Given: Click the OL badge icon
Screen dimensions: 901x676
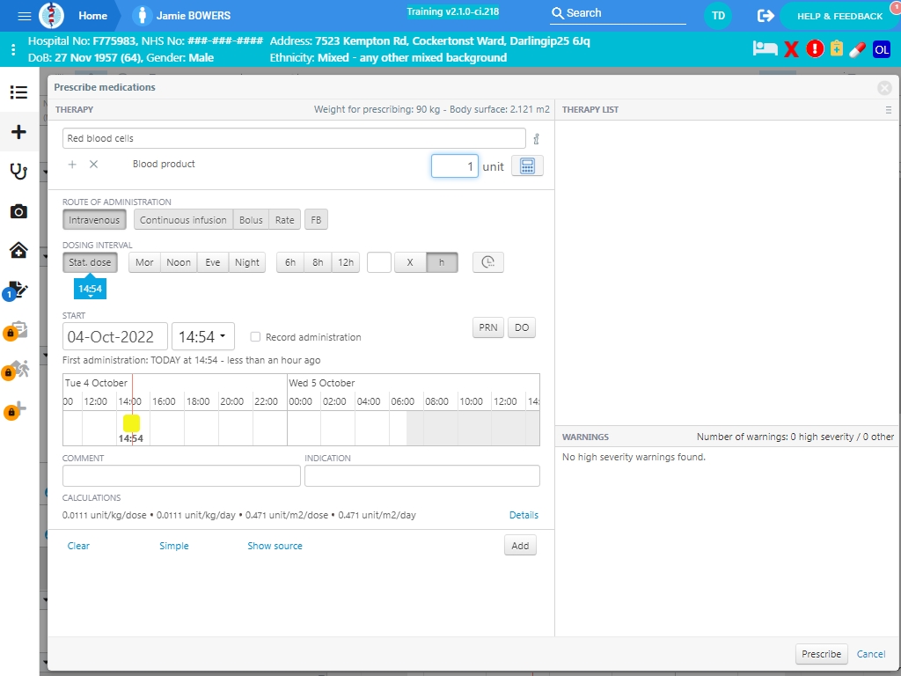Looking at the screenshot, I should pyautogui.click(x=882, y=49).
